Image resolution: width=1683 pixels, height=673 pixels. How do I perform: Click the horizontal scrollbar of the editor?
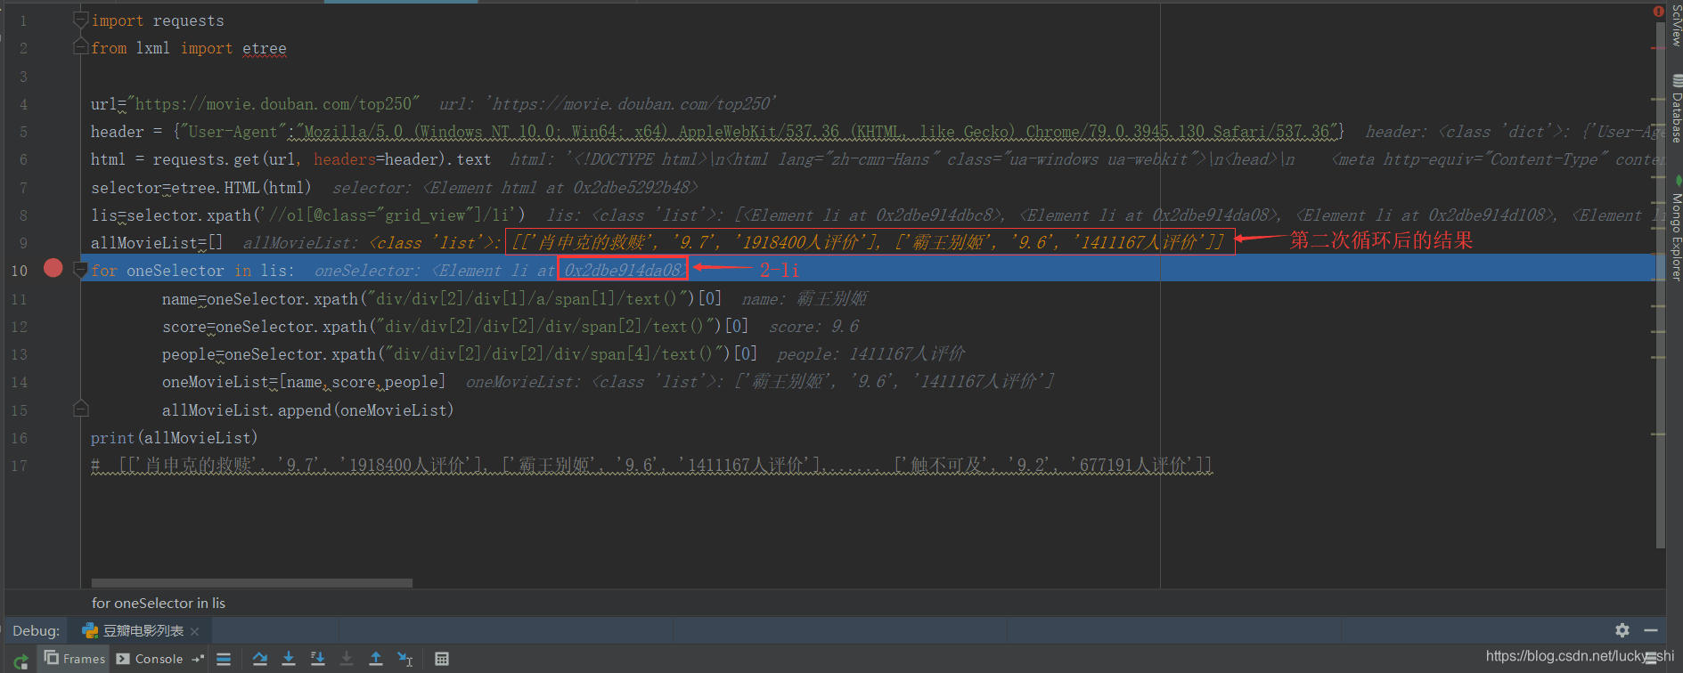[x=252, y=583]
